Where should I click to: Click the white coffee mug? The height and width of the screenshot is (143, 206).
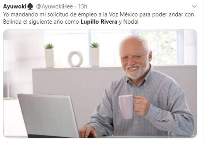[127, 107]
